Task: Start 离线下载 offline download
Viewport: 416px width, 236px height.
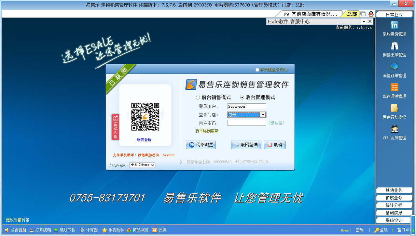Action: tap(64, 230)
